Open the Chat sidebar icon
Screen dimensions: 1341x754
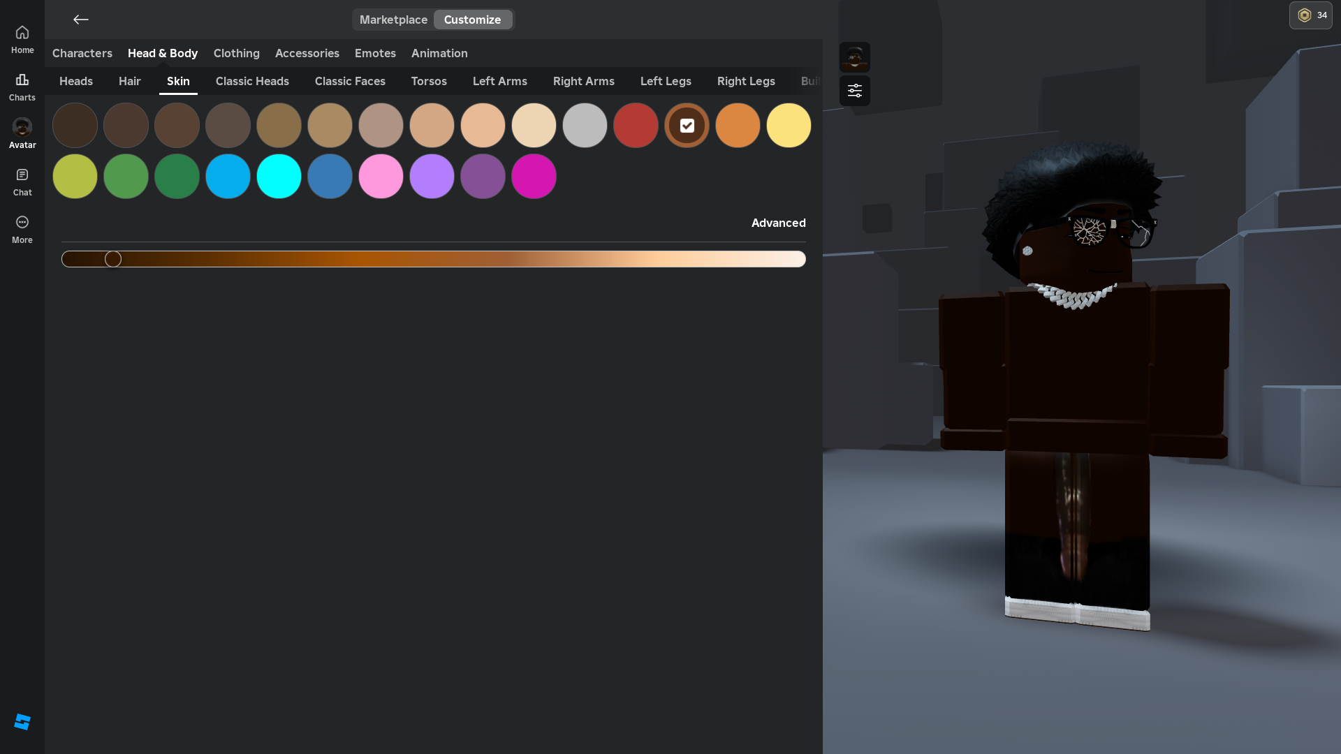[x=22, y=182]
